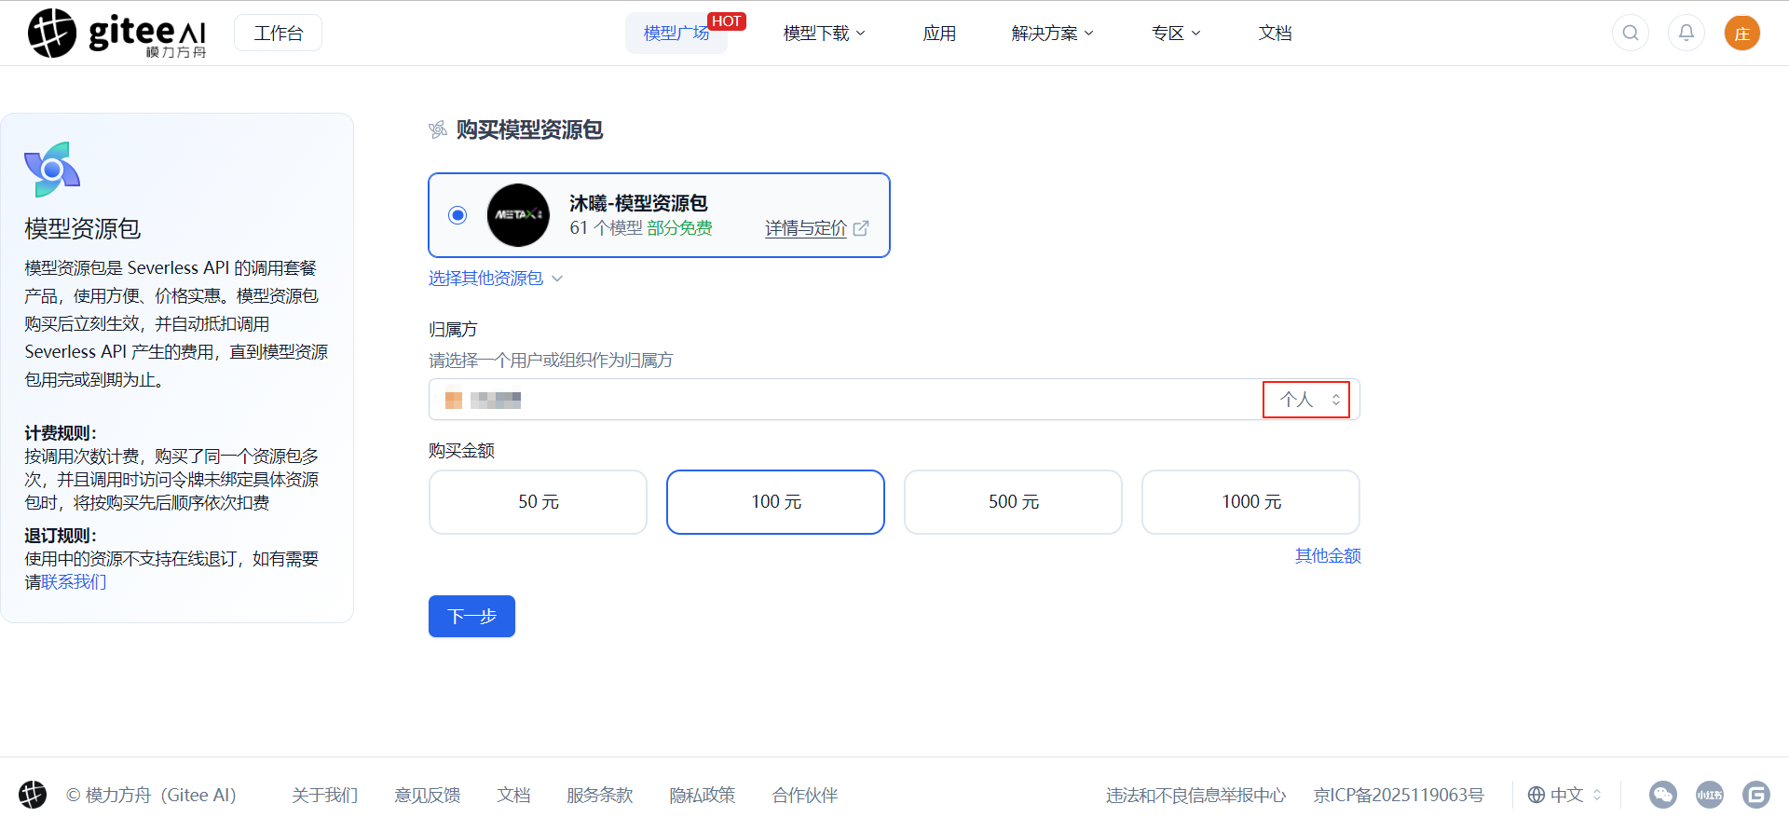Click the 归属方 selection field
The width and height of the screenshot is (1789, 831).
[894, 400]
